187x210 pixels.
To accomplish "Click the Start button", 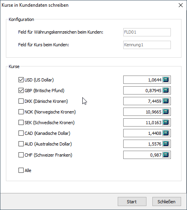I will click(132, 202).
